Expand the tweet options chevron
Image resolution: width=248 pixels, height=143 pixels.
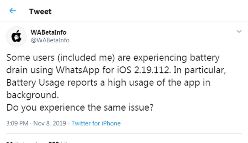(x=239, y=31)
